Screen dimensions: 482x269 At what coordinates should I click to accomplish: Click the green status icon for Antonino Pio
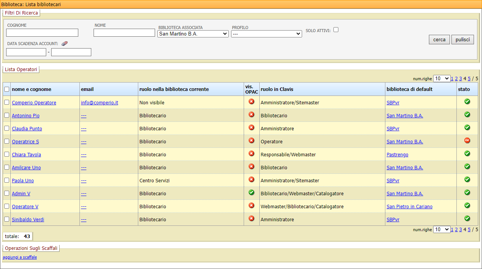pos(467,115)
